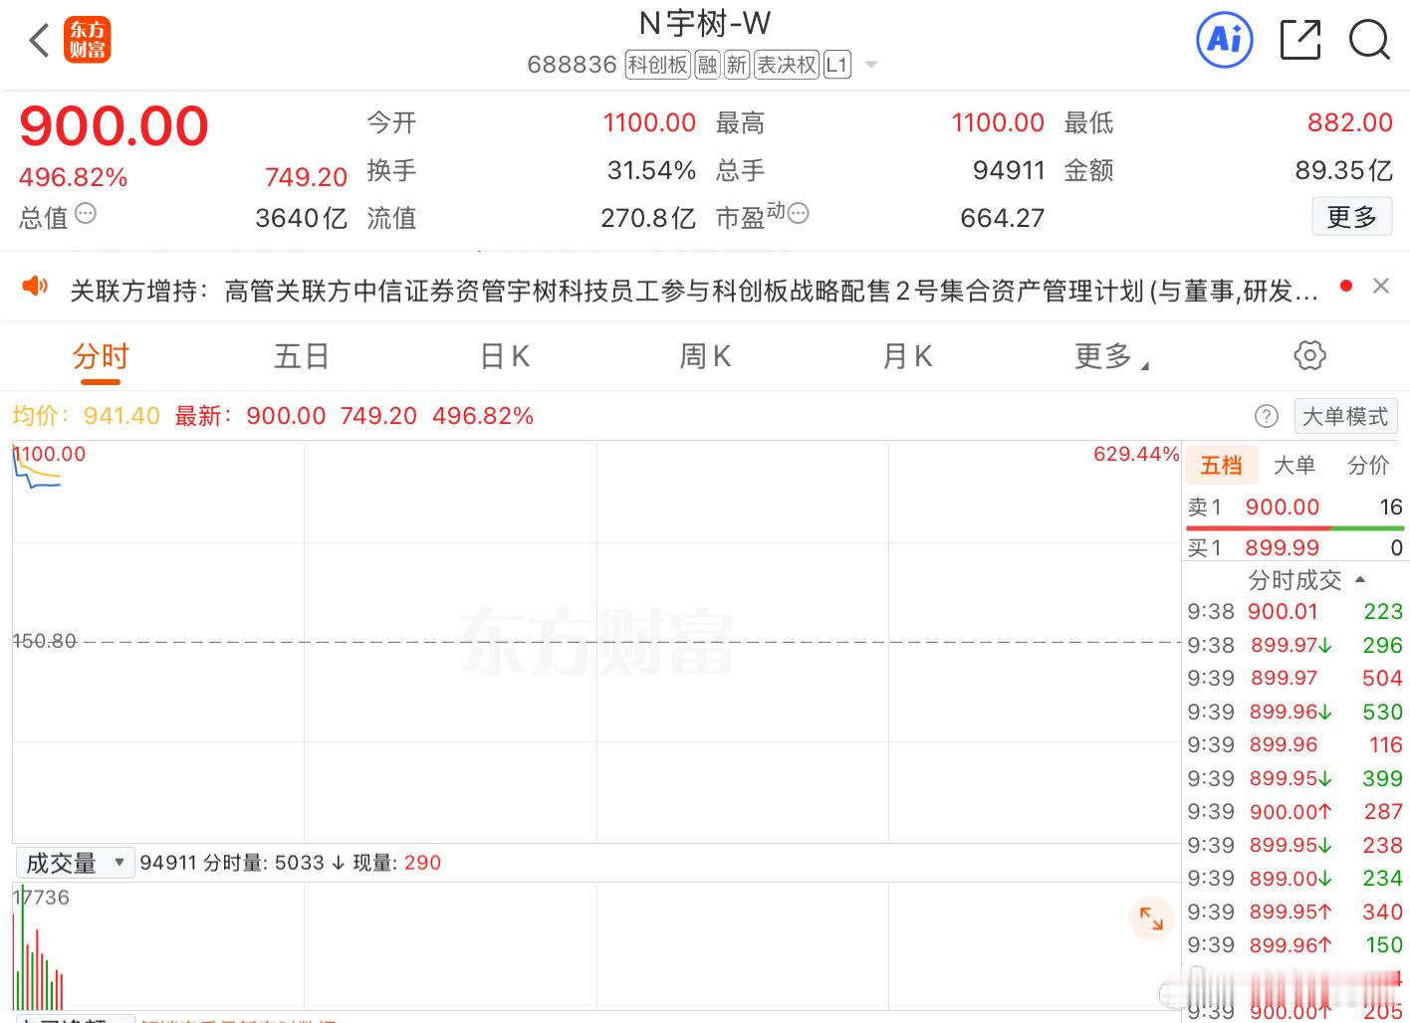Switch to 日K tab
This screenshot has height=1023, width=1410.
click(x=505, y=356)
